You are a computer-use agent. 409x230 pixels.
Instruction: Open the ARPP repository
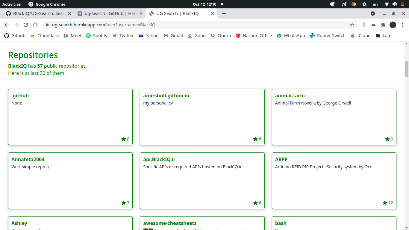pos(281,160)
